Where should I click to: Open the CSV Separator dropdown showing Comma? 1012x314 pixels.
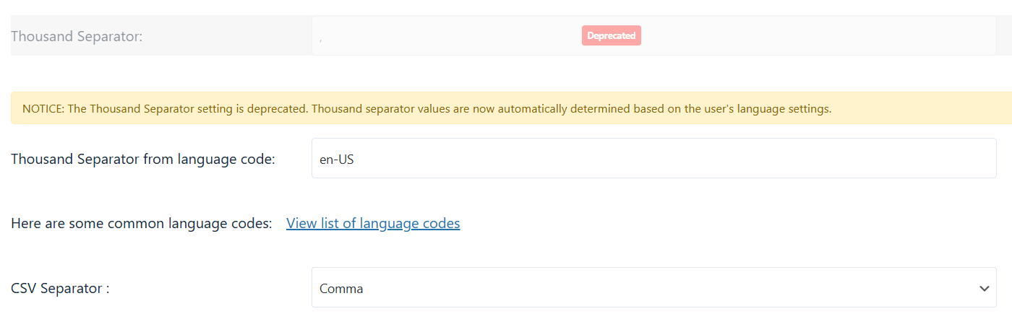(653, 287)
